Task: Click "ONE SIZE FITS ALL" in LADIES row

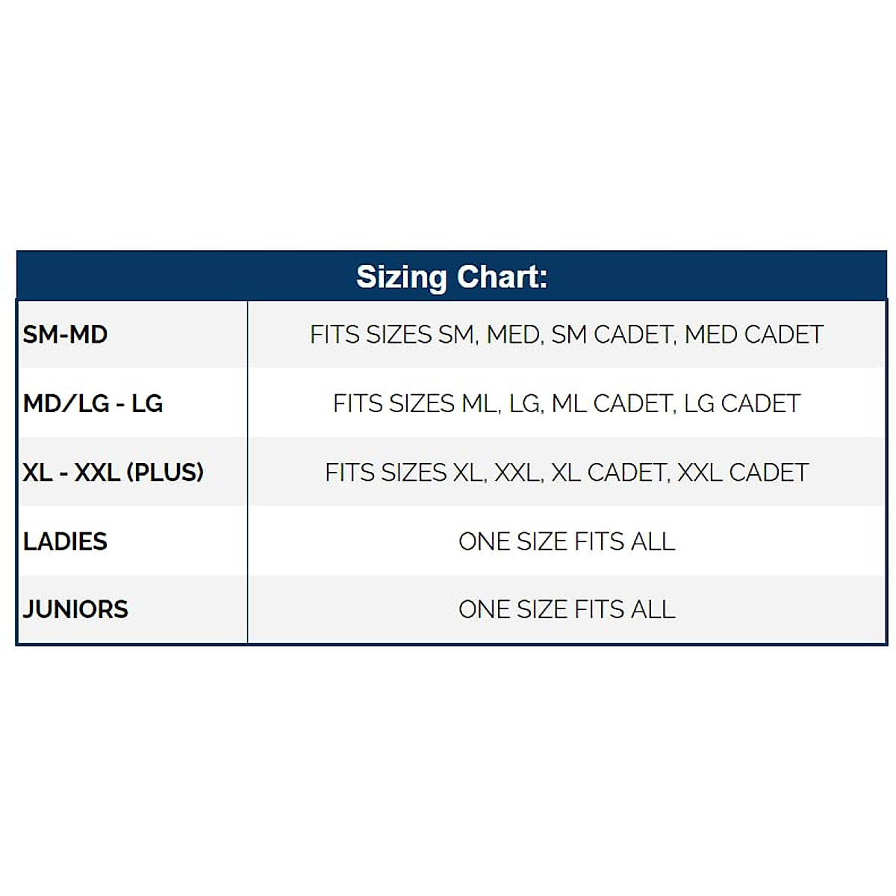Action: point(567,541)
